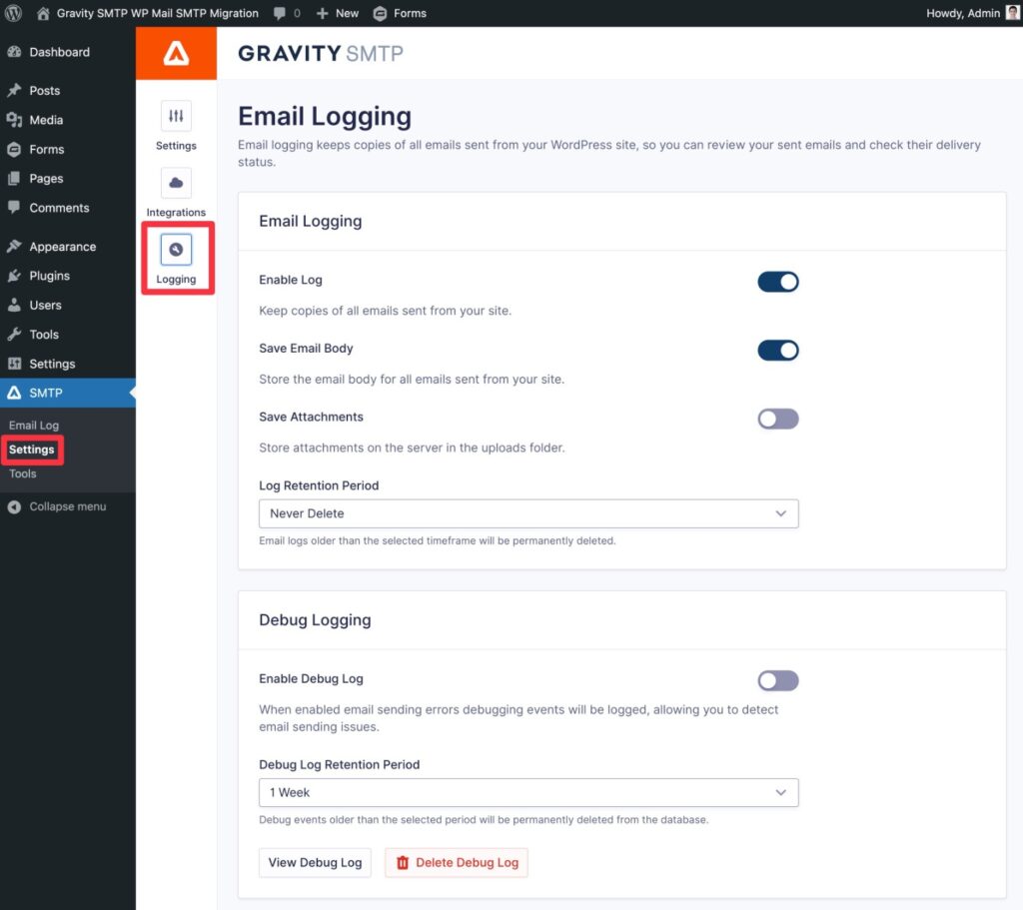This screenshot has width=1023, height=910.
Task: Select the Integrations cloud icon
Action: 176,184
